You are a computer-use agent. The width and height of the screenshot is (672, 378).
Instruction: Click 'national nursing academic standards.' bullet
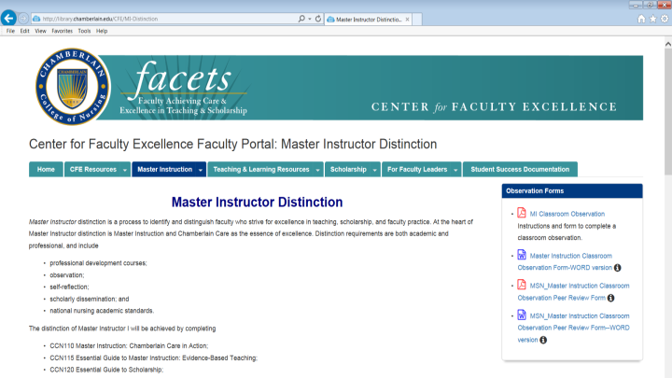pyautogui.click(x=102, y=310)
